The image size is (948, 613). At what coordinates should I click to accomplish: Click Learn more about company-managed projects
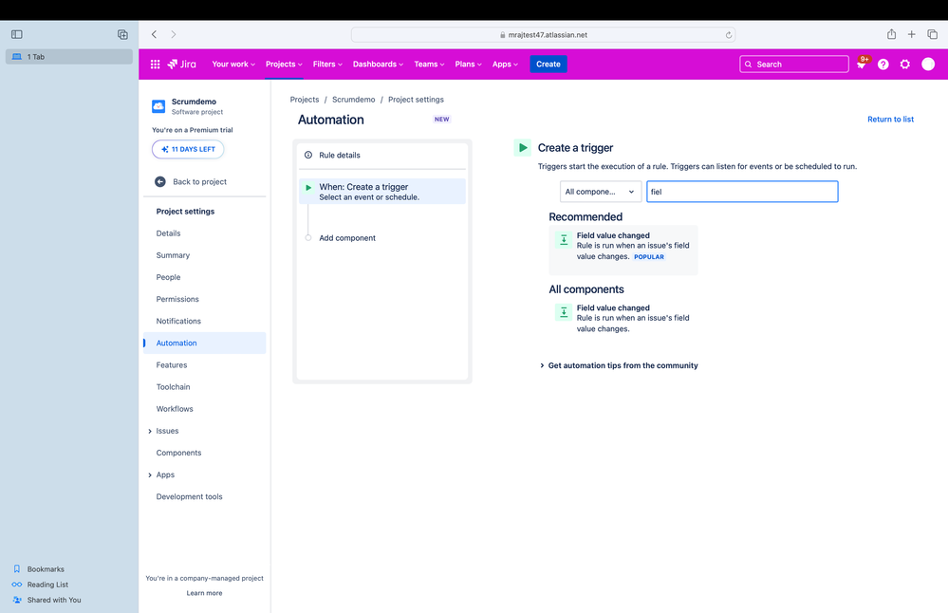(204, 593)
